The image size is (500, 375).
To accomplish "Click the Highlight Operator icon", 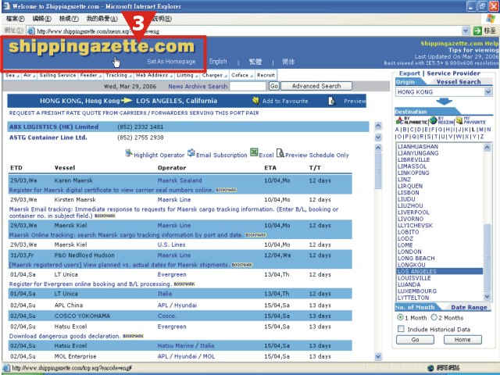I will pos(128,153).
